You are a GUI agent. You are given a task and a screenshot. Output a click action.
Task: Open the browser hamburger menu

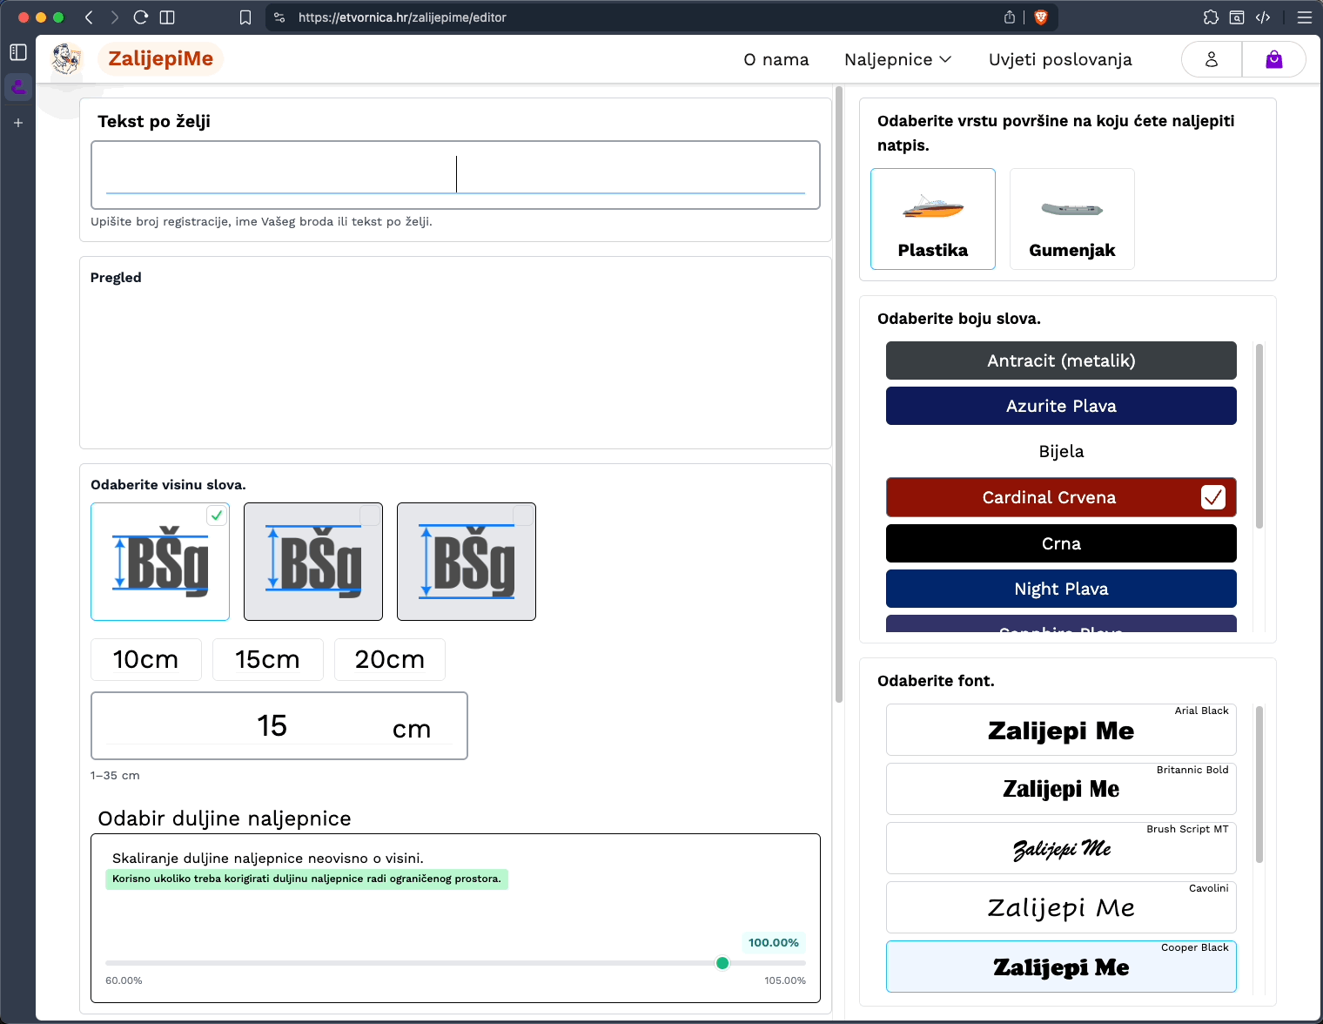tap(1304, 17)
